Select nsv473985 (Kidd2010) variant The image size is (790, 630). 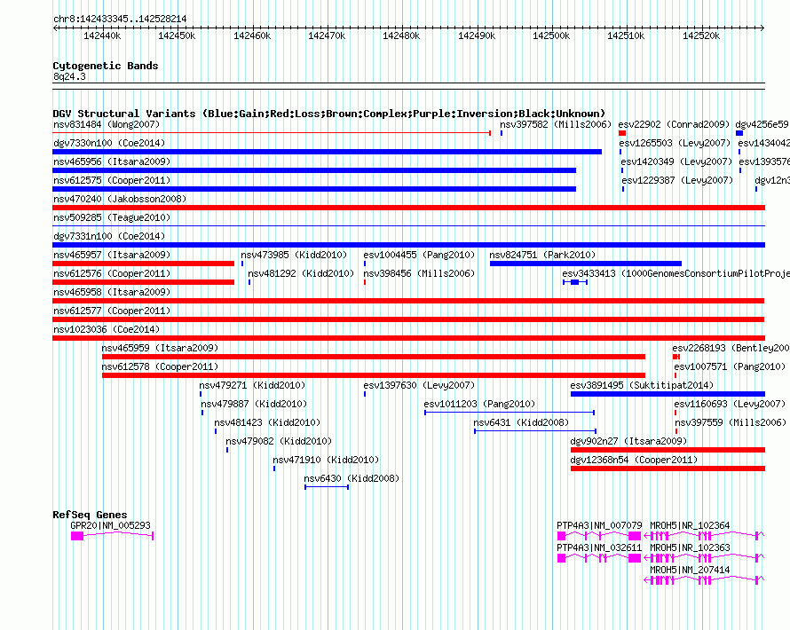[x=294, y=255]
